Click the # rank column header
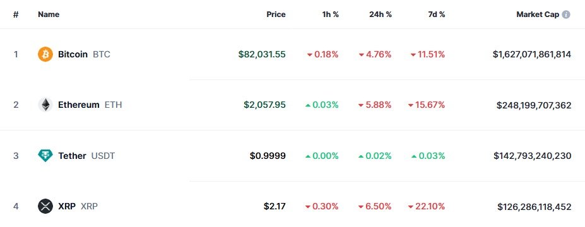The image size is (585, 227). (x=16, y=15)
